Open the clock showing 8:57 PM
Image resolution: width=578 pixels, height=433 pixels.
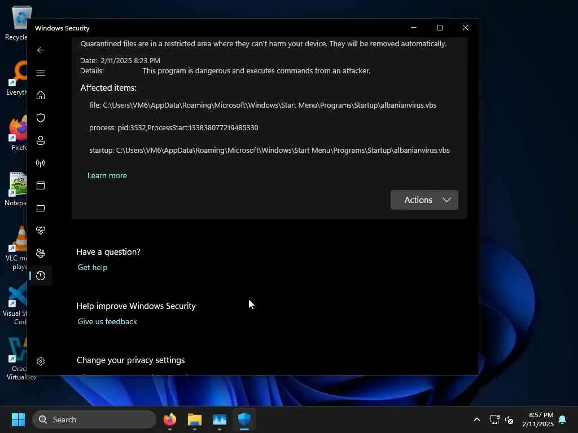point(538,419)
